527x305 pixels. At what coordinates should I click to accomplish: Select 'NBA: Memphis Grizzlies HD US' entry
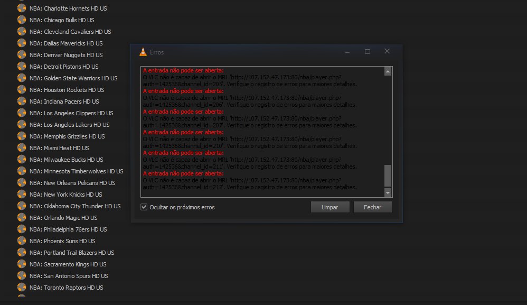click(x=67, y=136)
